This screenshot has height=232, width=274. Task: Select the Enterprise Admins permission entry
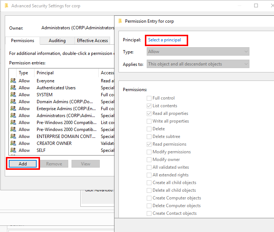(x=65, y=109)
